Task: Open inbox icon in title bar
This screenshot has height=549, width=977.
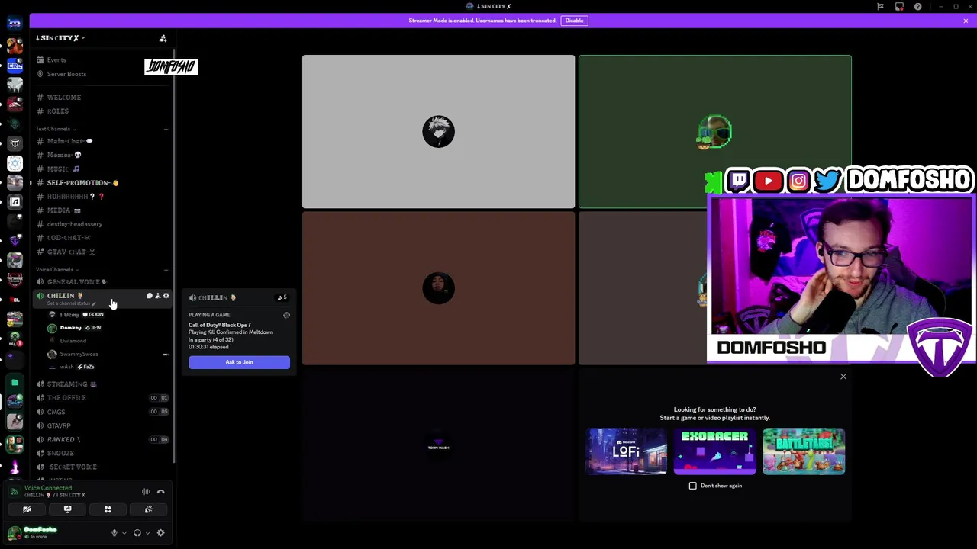Action: (x=899, y=7)
